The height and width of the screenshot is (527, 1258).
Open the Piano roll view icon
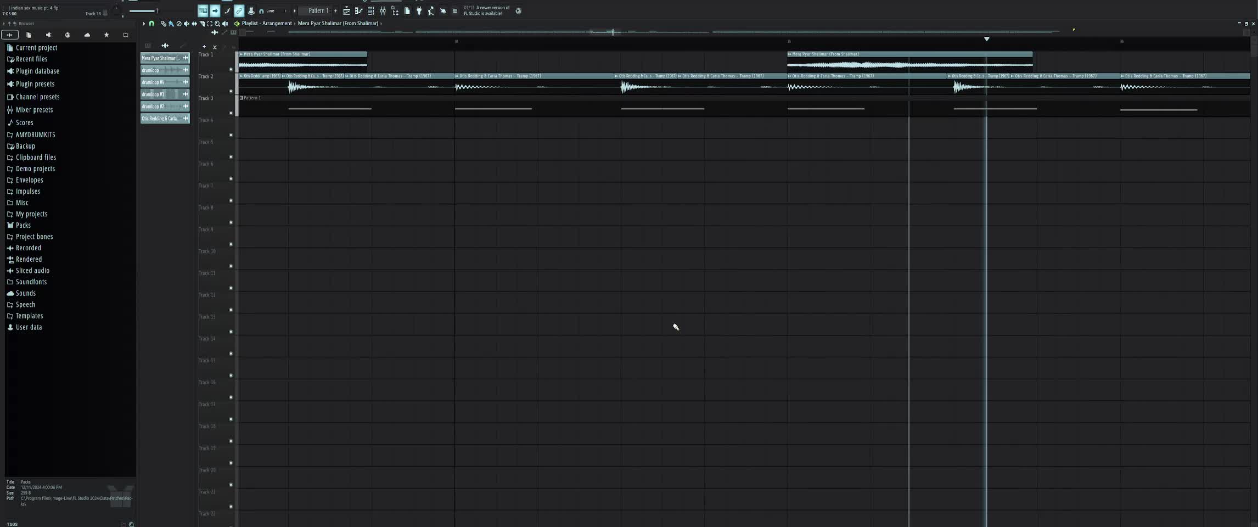click(x=358, y=10)
